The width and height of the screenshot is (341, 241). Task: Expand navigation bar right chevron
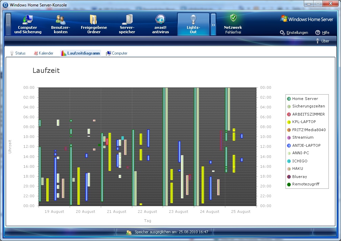coord(213,24)
